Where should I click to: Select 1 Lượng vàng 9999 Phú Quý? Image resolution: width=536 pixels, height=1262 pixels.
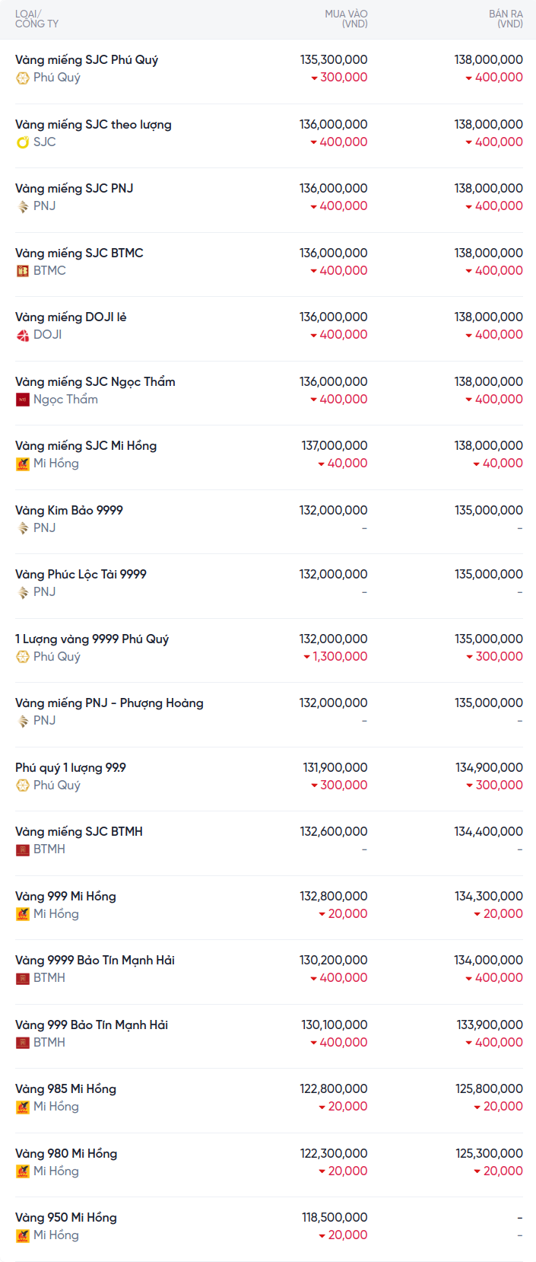92,639
